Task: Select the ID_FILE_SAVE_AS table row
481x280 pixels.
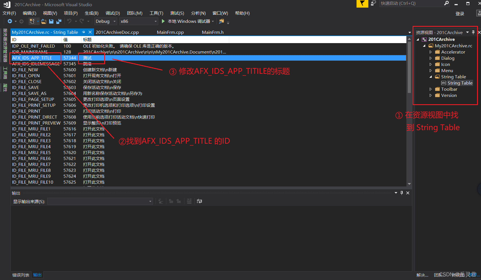Action: tap(208, 94)
